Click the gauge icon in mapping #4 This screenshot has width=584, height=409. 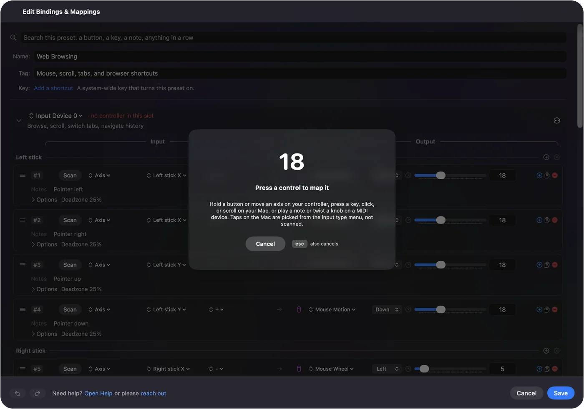[x=408, y=309]
